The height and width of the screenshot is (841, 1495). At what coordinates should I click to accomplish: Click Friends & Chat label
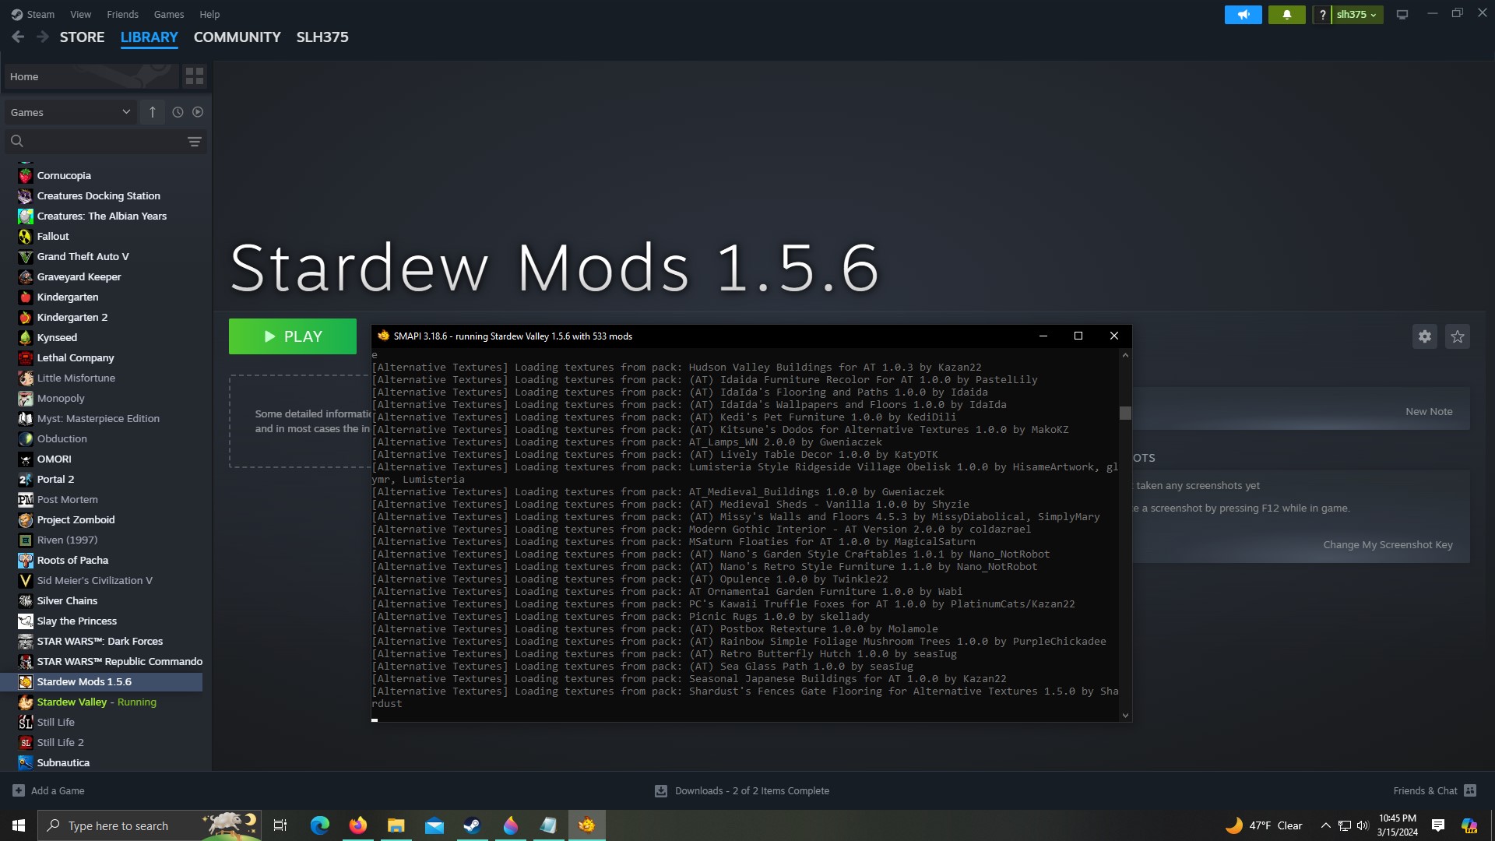[x=1425, y=790]
